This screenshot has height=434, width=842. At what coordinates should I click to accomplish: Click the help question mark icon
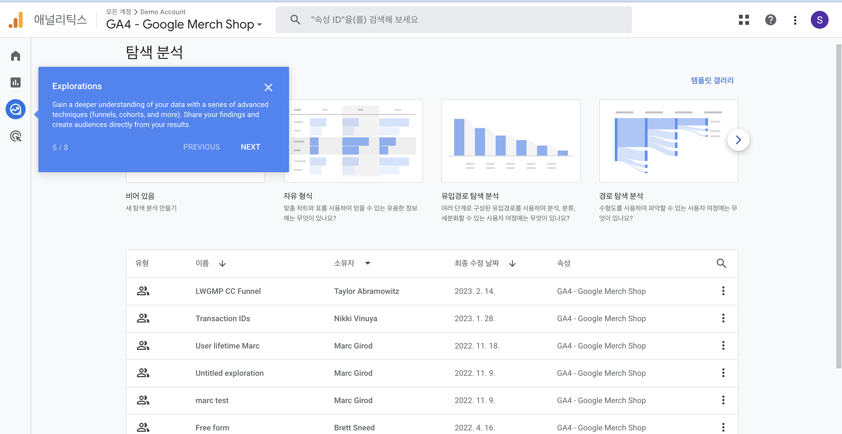pyautogui.click(x=770, y=20)
